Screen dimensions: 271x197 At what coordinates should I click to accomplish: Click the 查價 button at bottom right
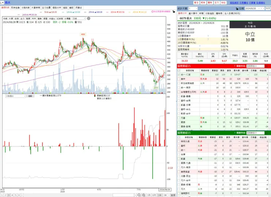(x=173, y=195)
